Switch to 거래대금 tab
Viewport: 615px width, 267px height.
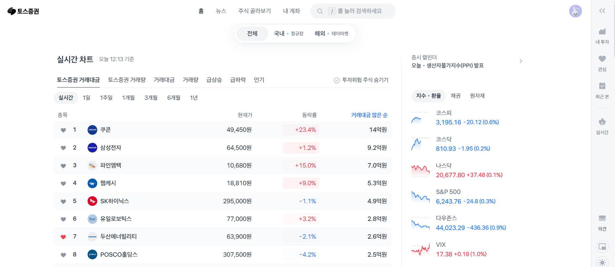pos(164,80)
